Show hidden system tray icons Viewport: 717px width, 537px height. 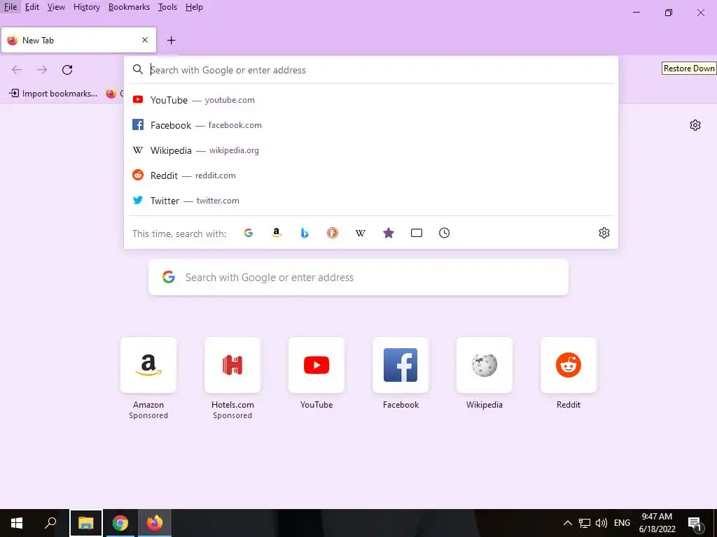[567, 523]
